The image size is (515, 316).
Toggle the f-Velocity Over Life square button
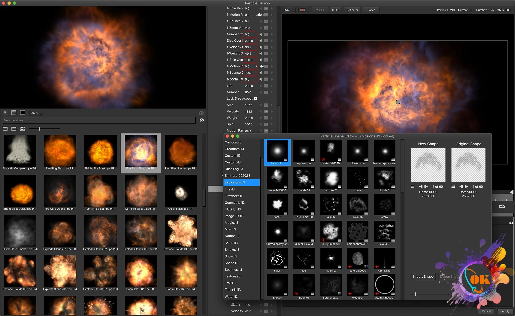[266, 47]
